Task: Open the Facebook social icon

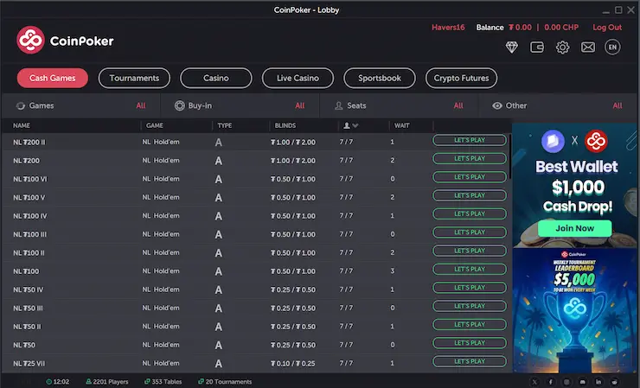Action: coord(551,382)
